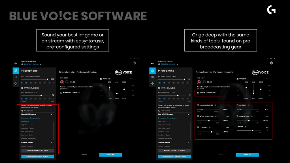The height and width of the screenshot is (163, 290).
Task: Select the microphone sidebar icon in the left window
Action: click(16, 70)
